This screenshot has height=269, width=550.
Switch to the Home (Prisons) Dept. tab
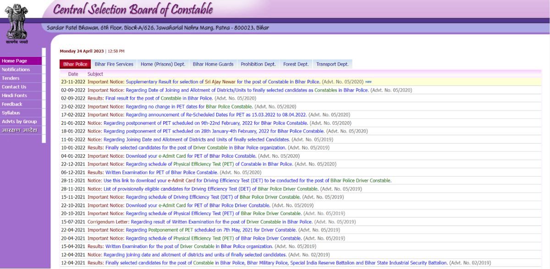pyautogui.click(x=163, y=65)
